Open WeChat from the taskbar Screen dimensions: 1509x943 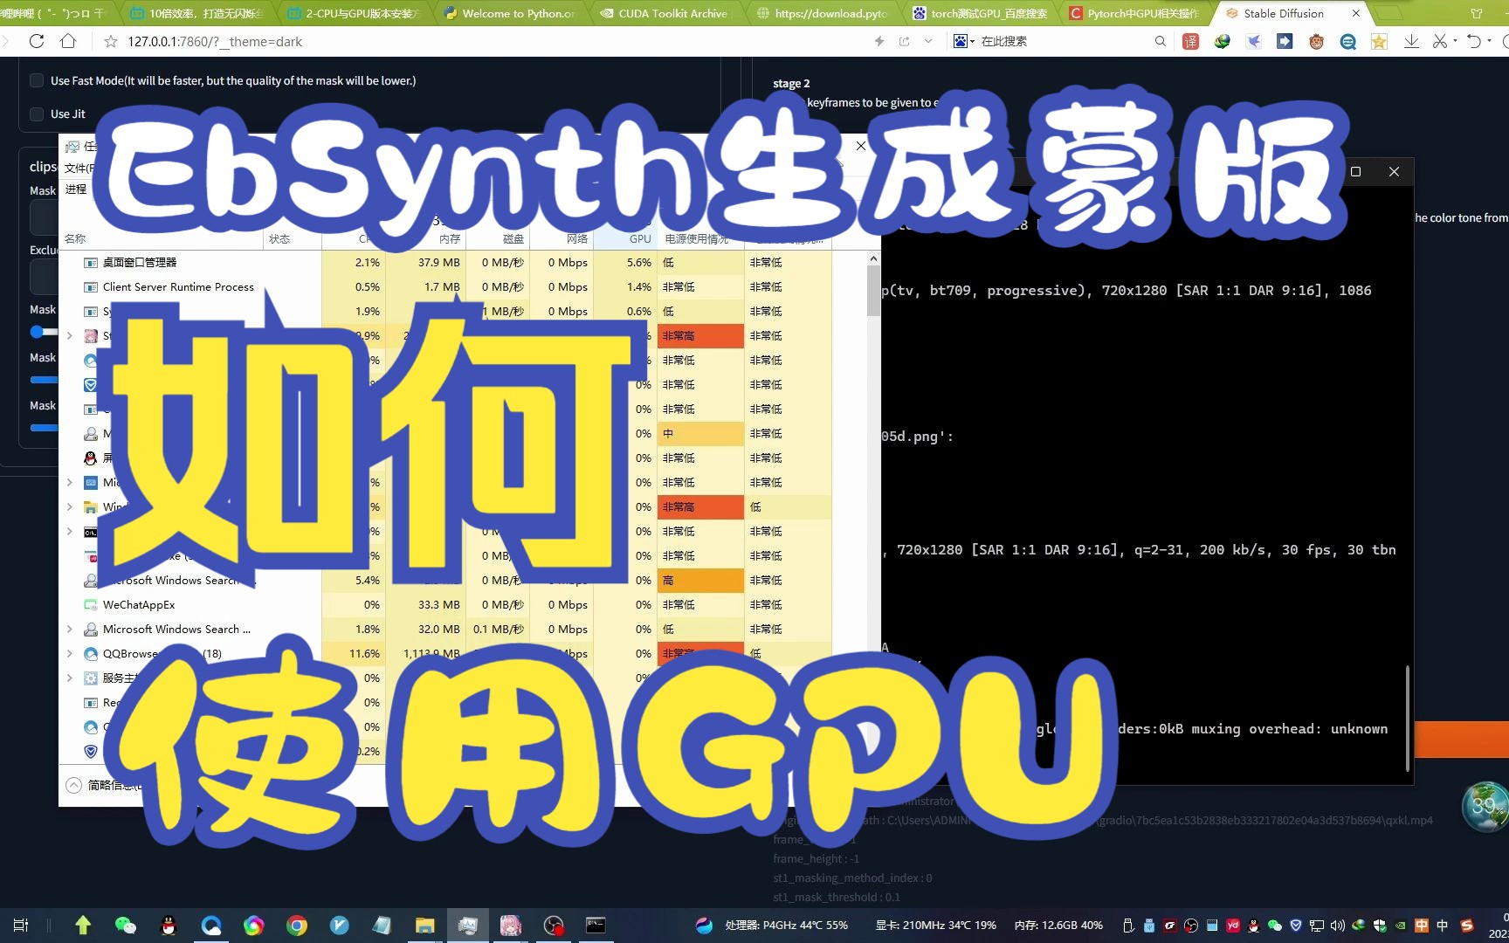pyautogui.click(x=126, y=925)
